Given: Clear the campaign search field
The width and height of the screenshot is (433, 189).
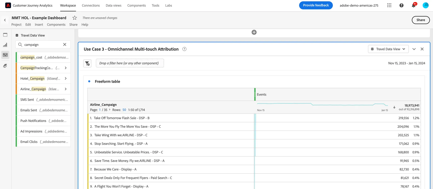Looking at the screenshot, I should (x=65, y=45).
